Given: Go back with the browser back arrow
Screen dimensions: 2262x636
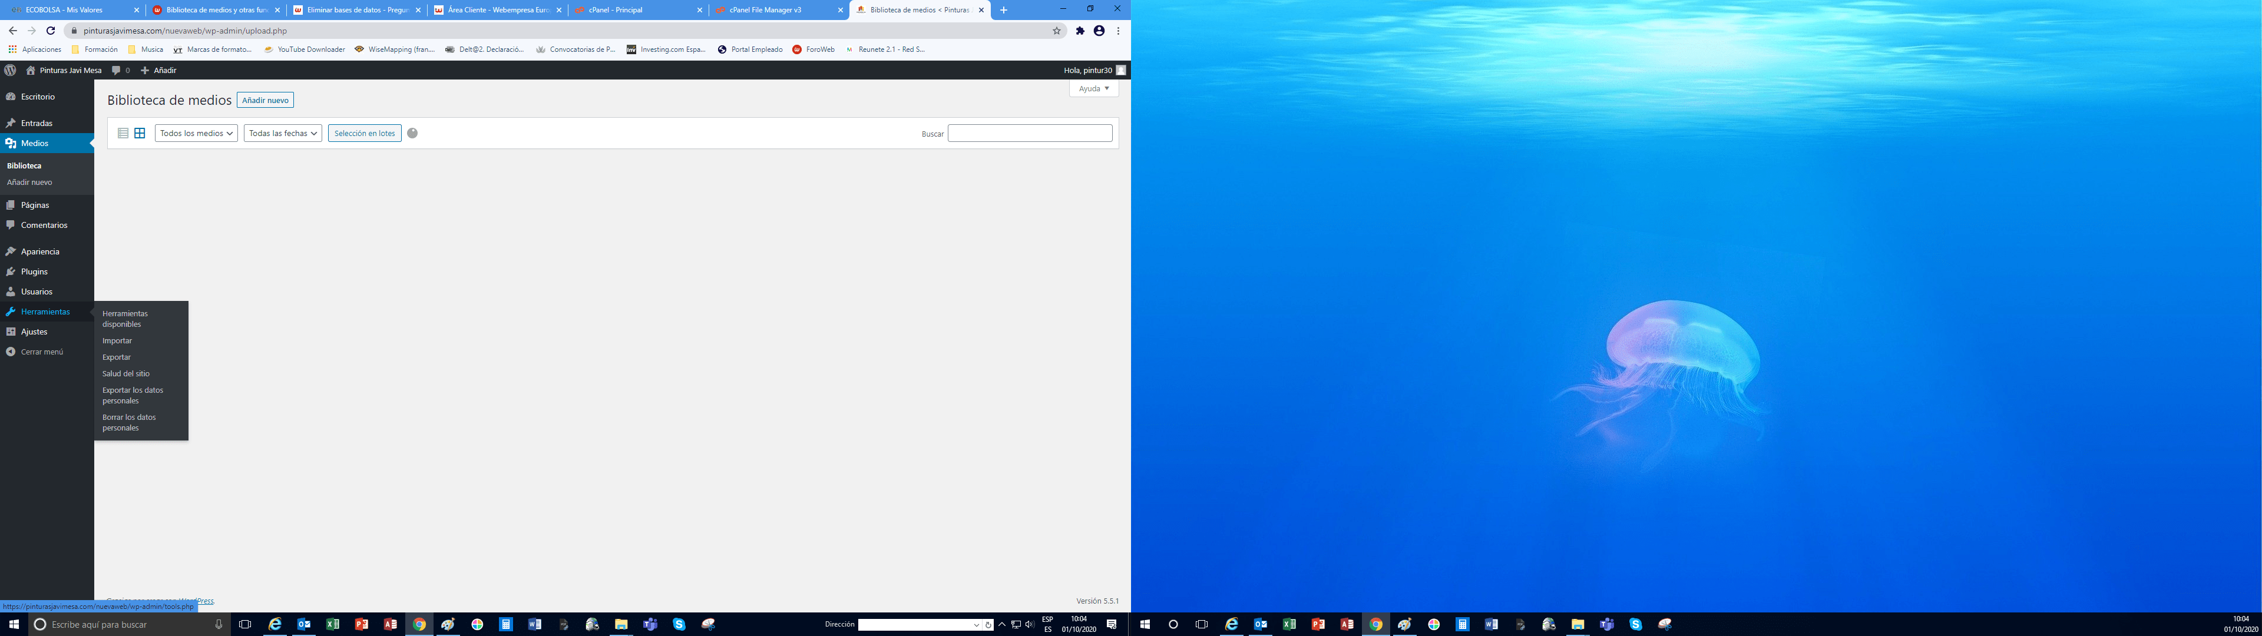Looking at the screenshot, I should [12, 31].
